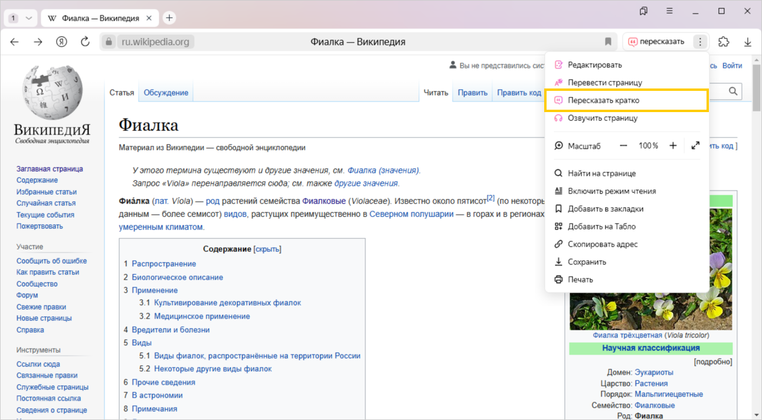762x420 pixels.
Task: Click the page vertical scrollbar
Action: click(756, 88)
